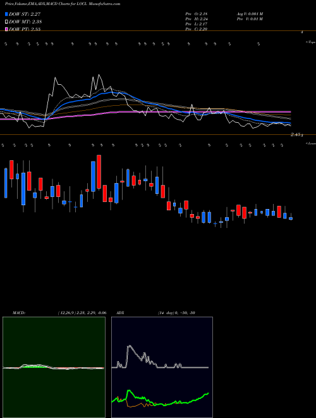Screen dimensions: 316x418
Task: Click the chart title mentioning MunafaSutra.com
Action: pos(63,4)
